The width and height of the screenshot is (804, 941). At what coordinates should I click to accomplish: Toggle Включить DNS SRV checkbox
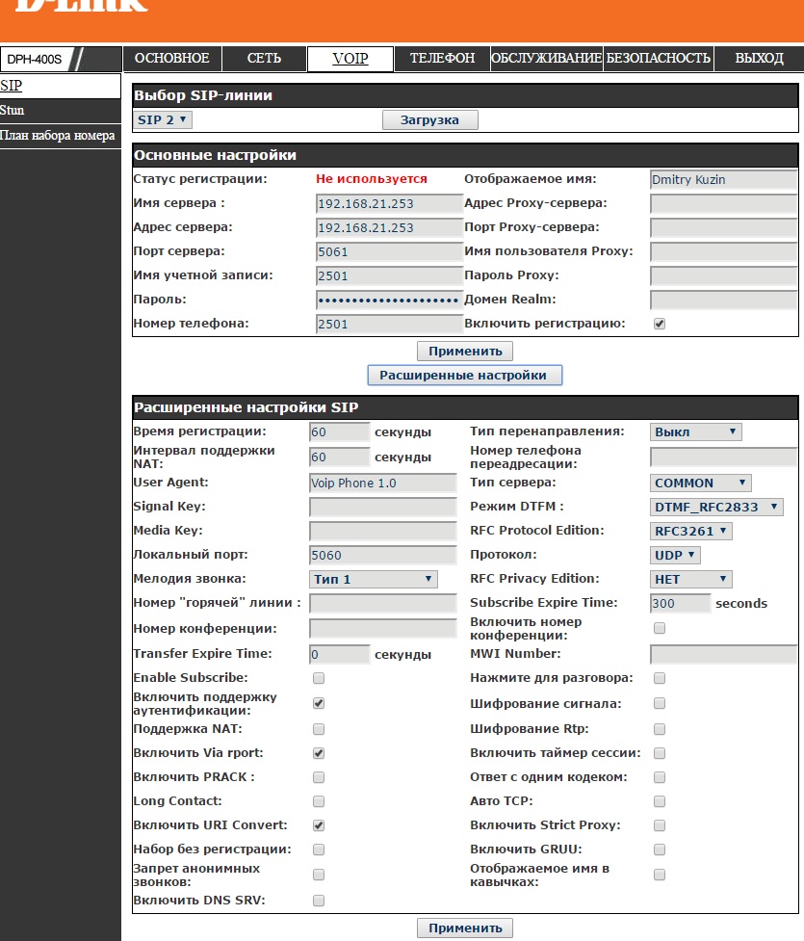pos(319,901)
